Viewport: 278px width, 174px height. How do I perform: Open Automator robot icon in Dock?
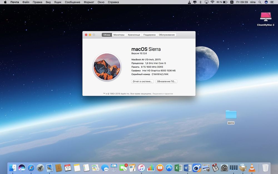click(215, 168)
